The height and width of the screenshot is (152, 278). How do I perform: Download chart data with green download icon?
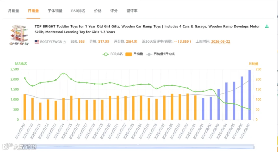coord(267,27)
